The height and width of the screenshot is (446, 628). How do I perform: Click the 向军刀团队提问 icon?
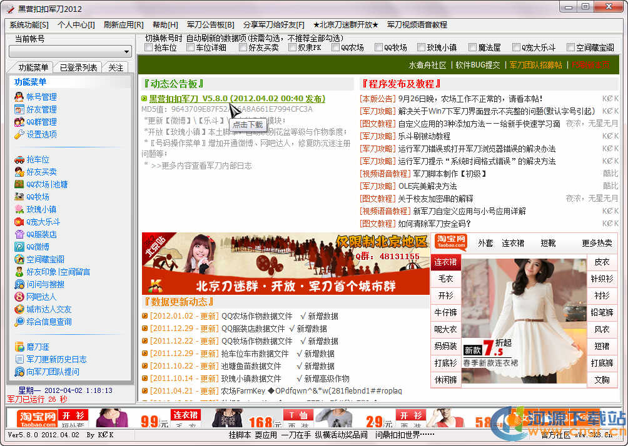pyautogui.click(x=19, y=372)
